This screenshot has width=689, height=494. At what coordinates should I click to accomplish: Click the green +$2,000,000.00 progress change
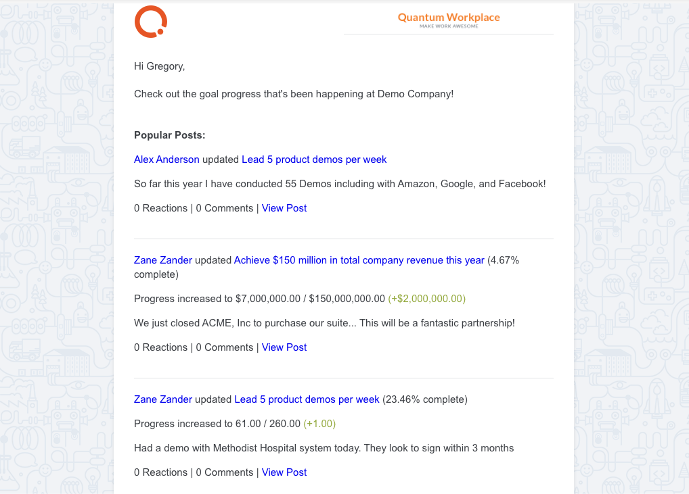[x=426, y=299]
